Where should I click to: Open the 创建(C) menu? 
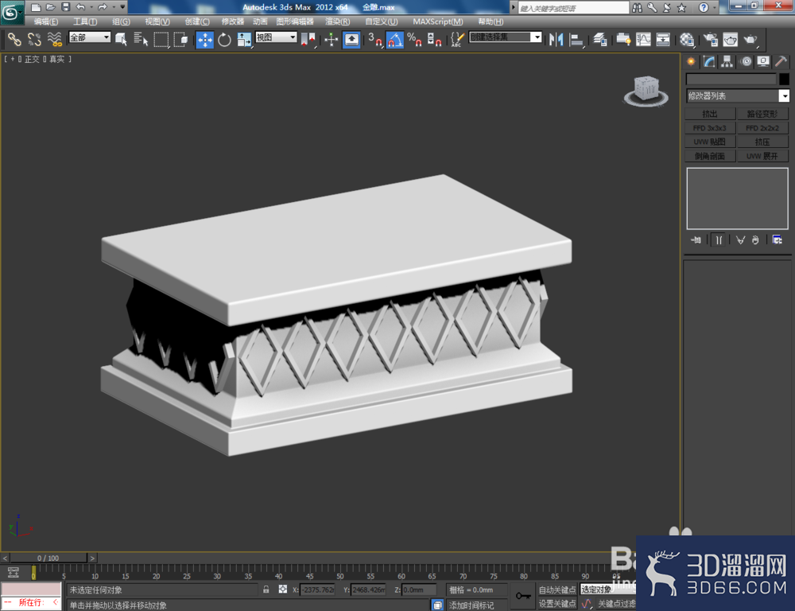(197, 21)
